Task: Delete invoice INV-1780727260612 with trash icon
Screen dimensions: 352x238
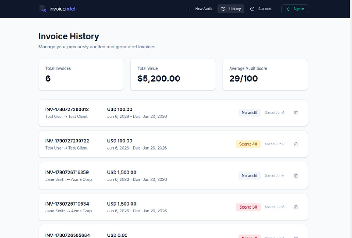Action: (x=296, y=113)
